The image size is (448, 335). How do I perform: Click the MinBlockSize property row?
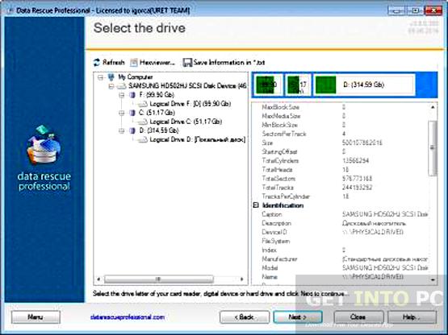pos(340,125)
